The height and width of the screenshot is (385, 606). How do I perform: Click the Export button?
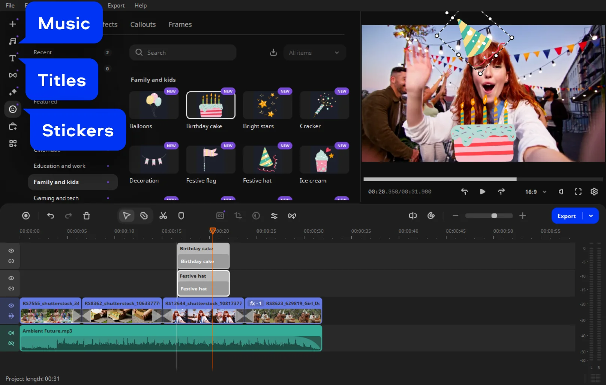(x=566, y=216)
